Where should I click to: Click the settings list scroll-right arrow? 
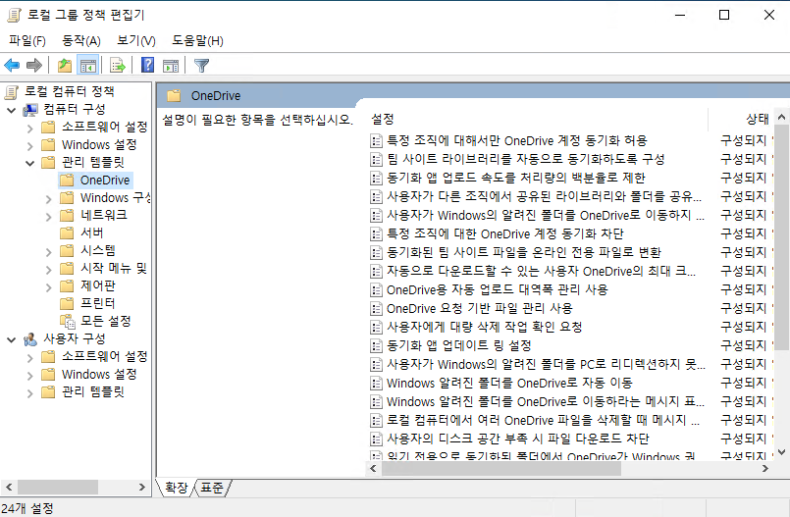pyautogui.click(x=765, y=469)
